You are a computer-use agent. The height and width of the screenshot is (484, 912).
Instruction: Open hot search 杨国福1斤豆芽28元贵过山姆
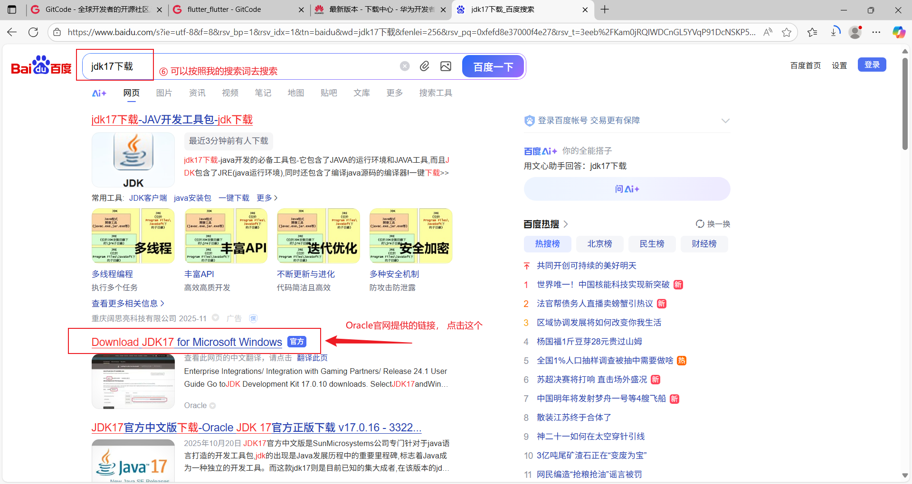589,342
